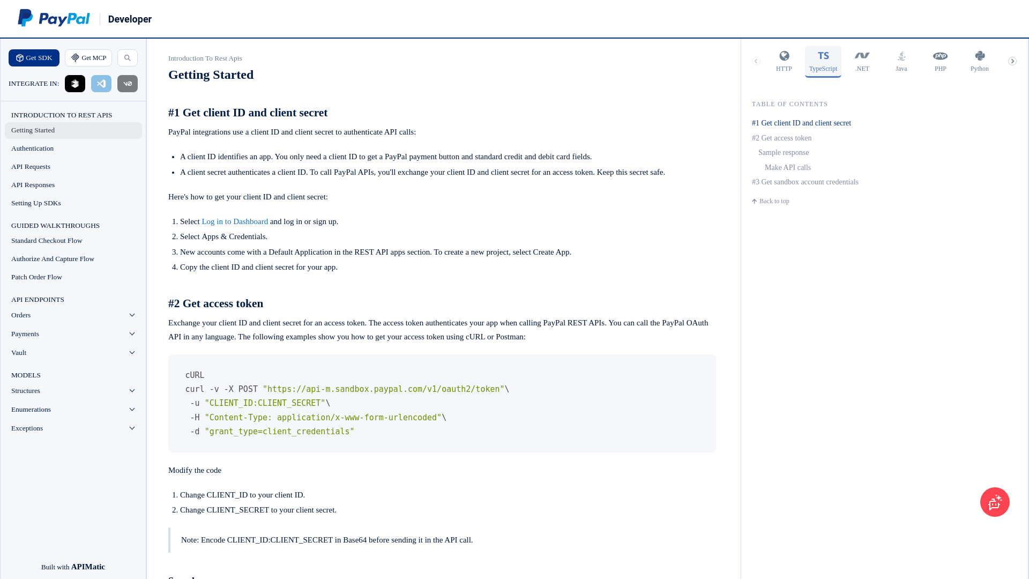Click the Get MCP button
This screenshot has height=579, width=1029.
pyautogui.click(x=88, y=58)
